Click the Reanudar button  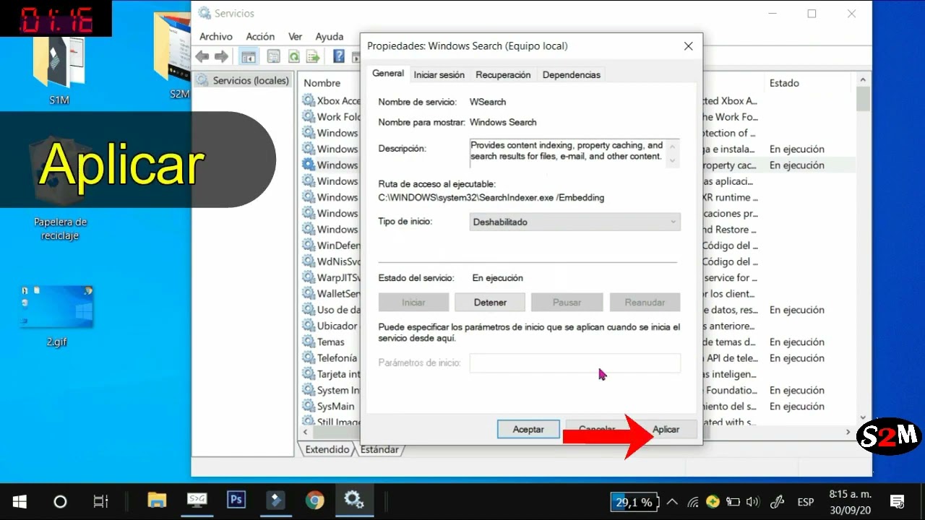click(645, 302)
